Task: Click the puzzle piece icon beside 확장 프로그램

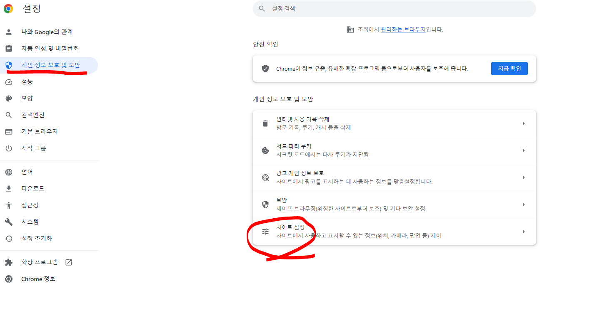Action: [9, 262]
